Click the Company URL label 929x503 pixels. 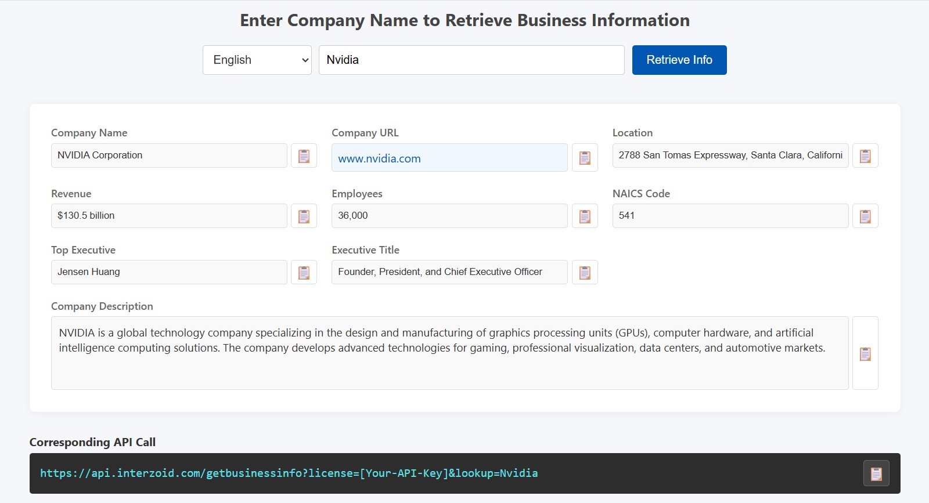coord(365,133)
